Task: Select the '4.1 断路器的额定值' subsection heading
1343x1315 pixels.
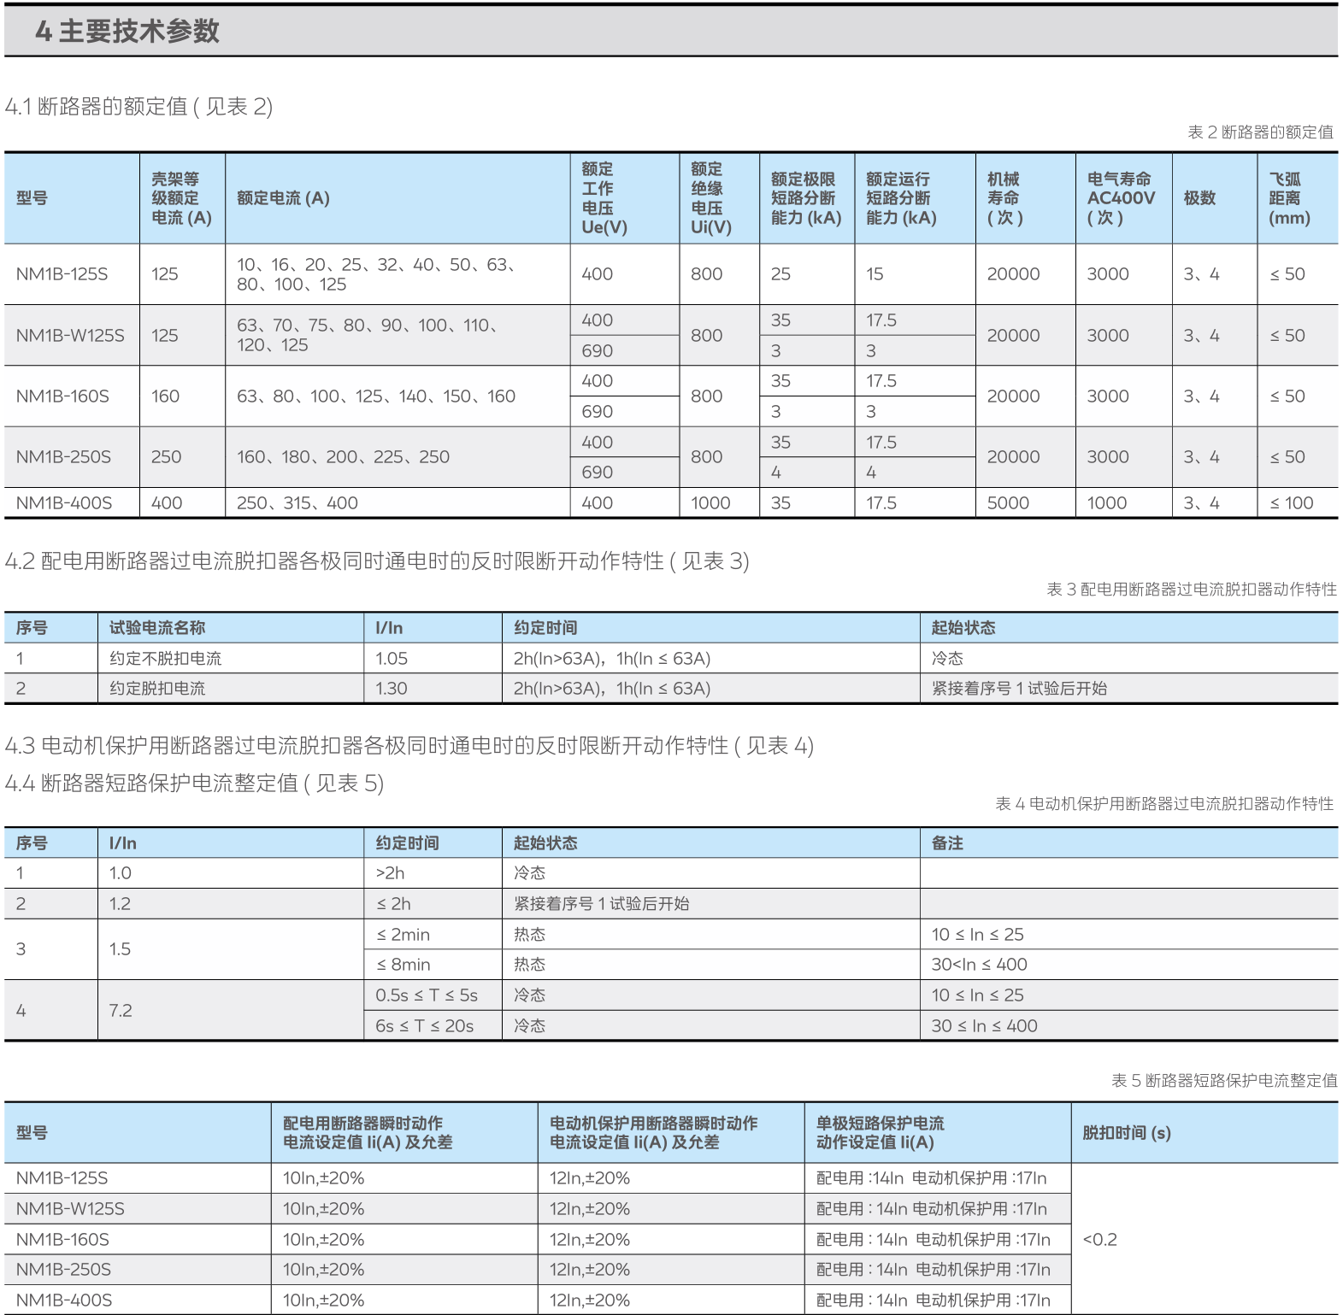Action: [138, 107]
